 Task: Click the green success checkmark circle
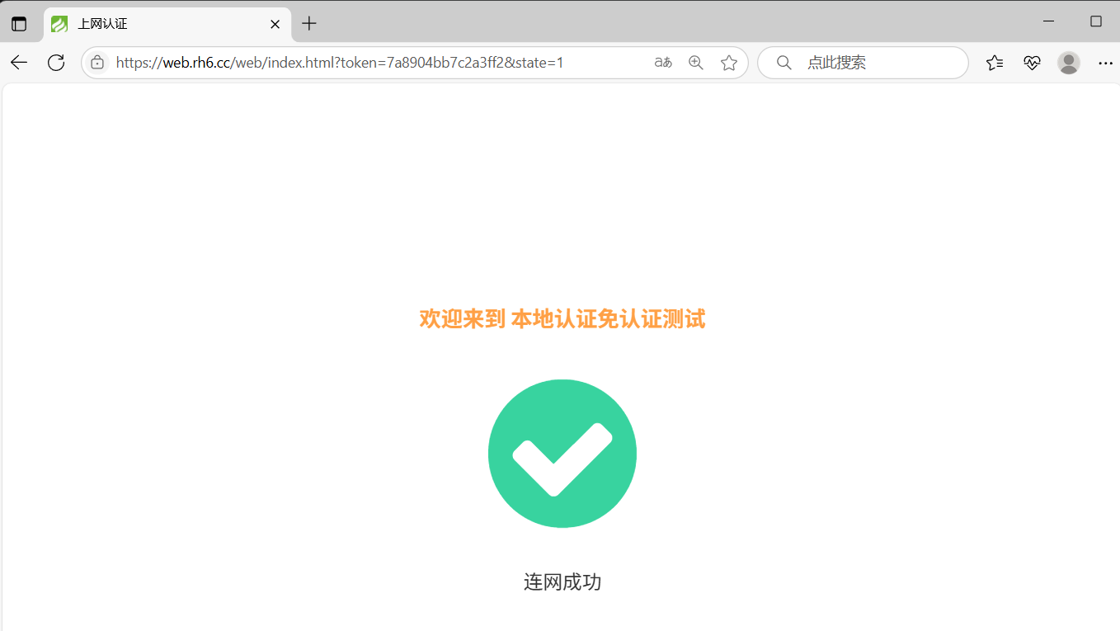click(x=562, y=454)
